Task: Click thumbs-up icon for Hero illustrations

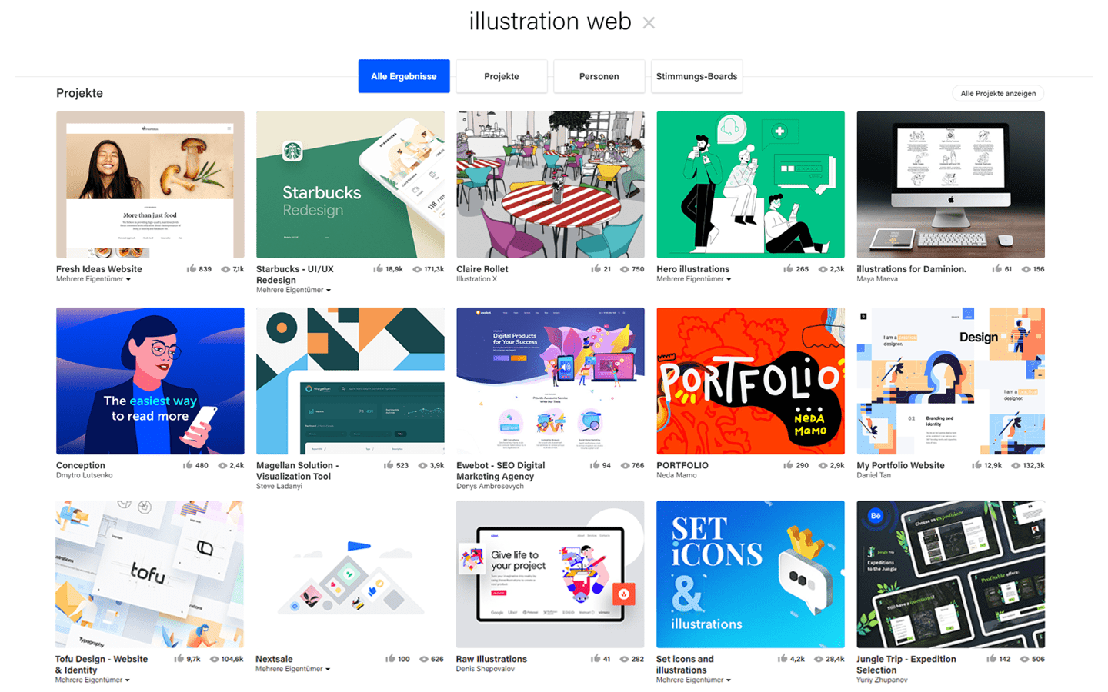Action: point(788,269)
